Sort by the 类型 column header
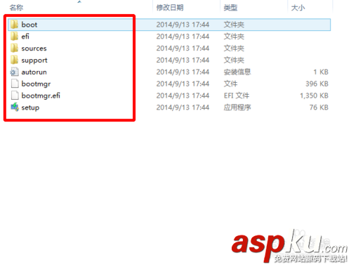351x267 pixels. pyautogui.click(x=230, y=8)
